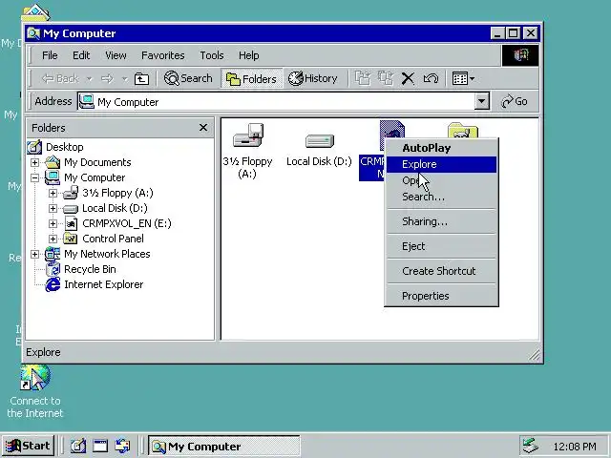Click Show Desktop quick launch icon
611x458 pixels.
coord(78,446)
